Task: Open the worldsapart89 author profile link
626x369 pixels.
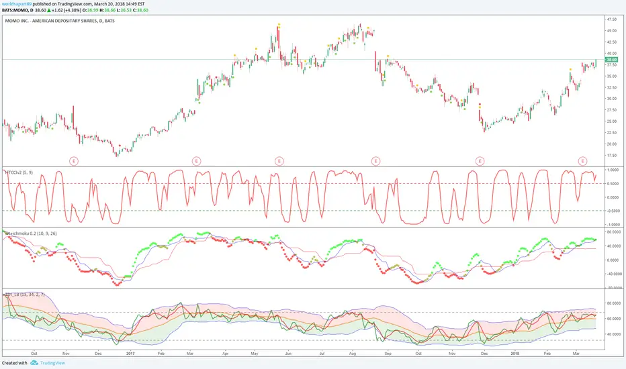Action: (17, 4)
